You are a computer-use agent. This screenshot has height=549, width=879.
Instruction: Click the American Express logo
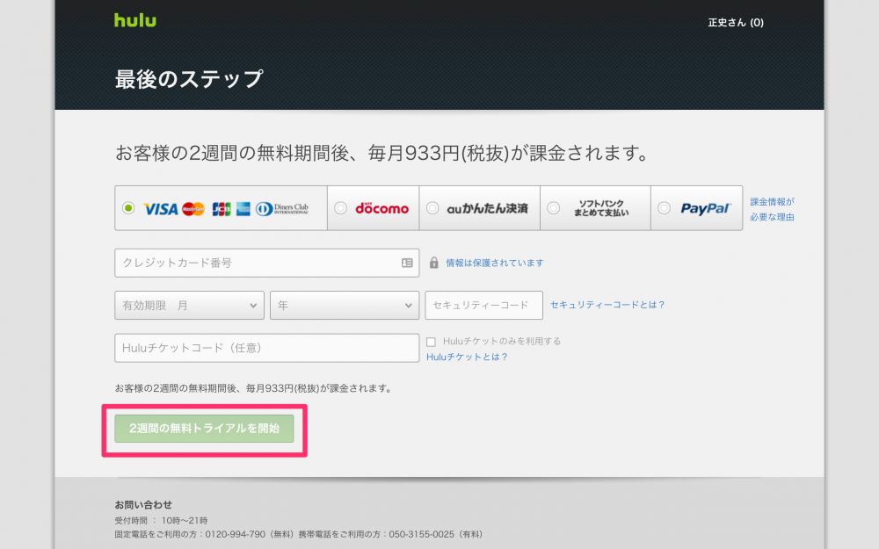tap(243, 209)
